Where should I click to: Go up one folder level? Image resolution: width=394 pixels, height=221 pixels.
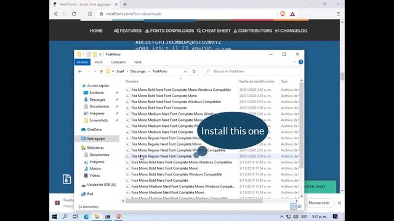(101, 71)
